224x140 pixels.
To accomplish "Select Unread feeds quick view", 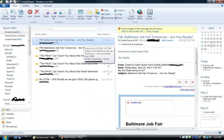I will point(13,39).
